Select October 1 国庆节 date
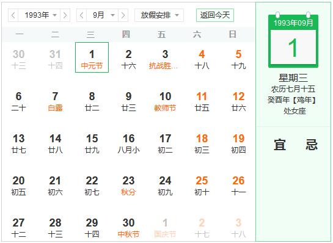Image resolution: width=333 pixels, height=243 pixels. [165, 228]
